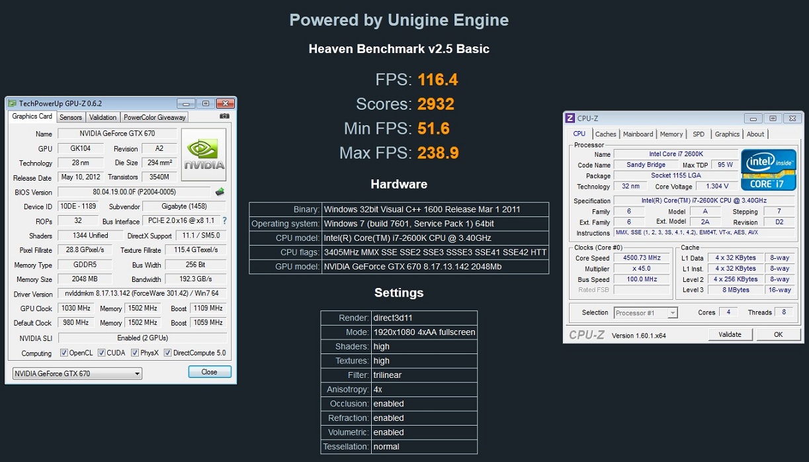Select the CPU tab in CPU-Z
Screen dimensions: 809x462
click(579, 133)
